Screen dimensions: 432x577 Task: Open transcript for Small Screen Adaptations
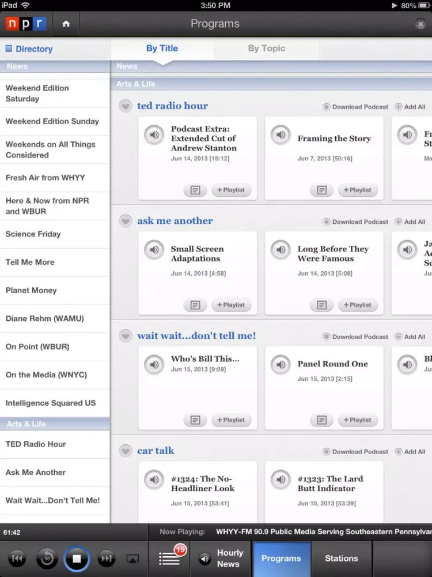[x=195, y=305]
